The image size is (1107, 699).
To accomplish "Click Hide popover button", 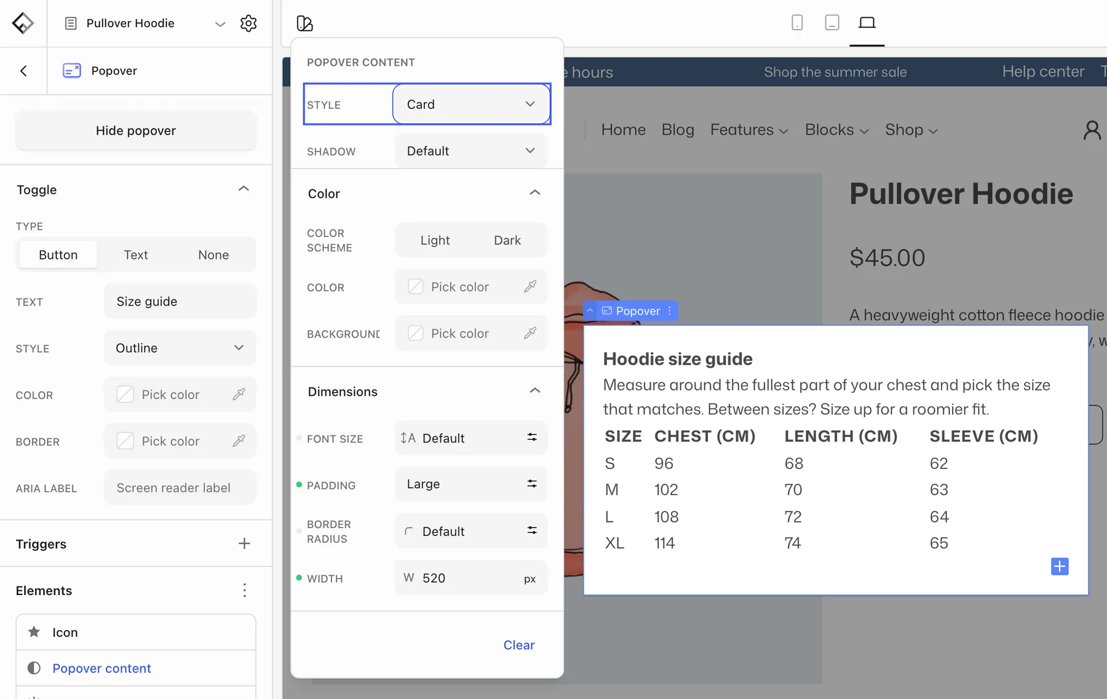I will pos(136,130).
